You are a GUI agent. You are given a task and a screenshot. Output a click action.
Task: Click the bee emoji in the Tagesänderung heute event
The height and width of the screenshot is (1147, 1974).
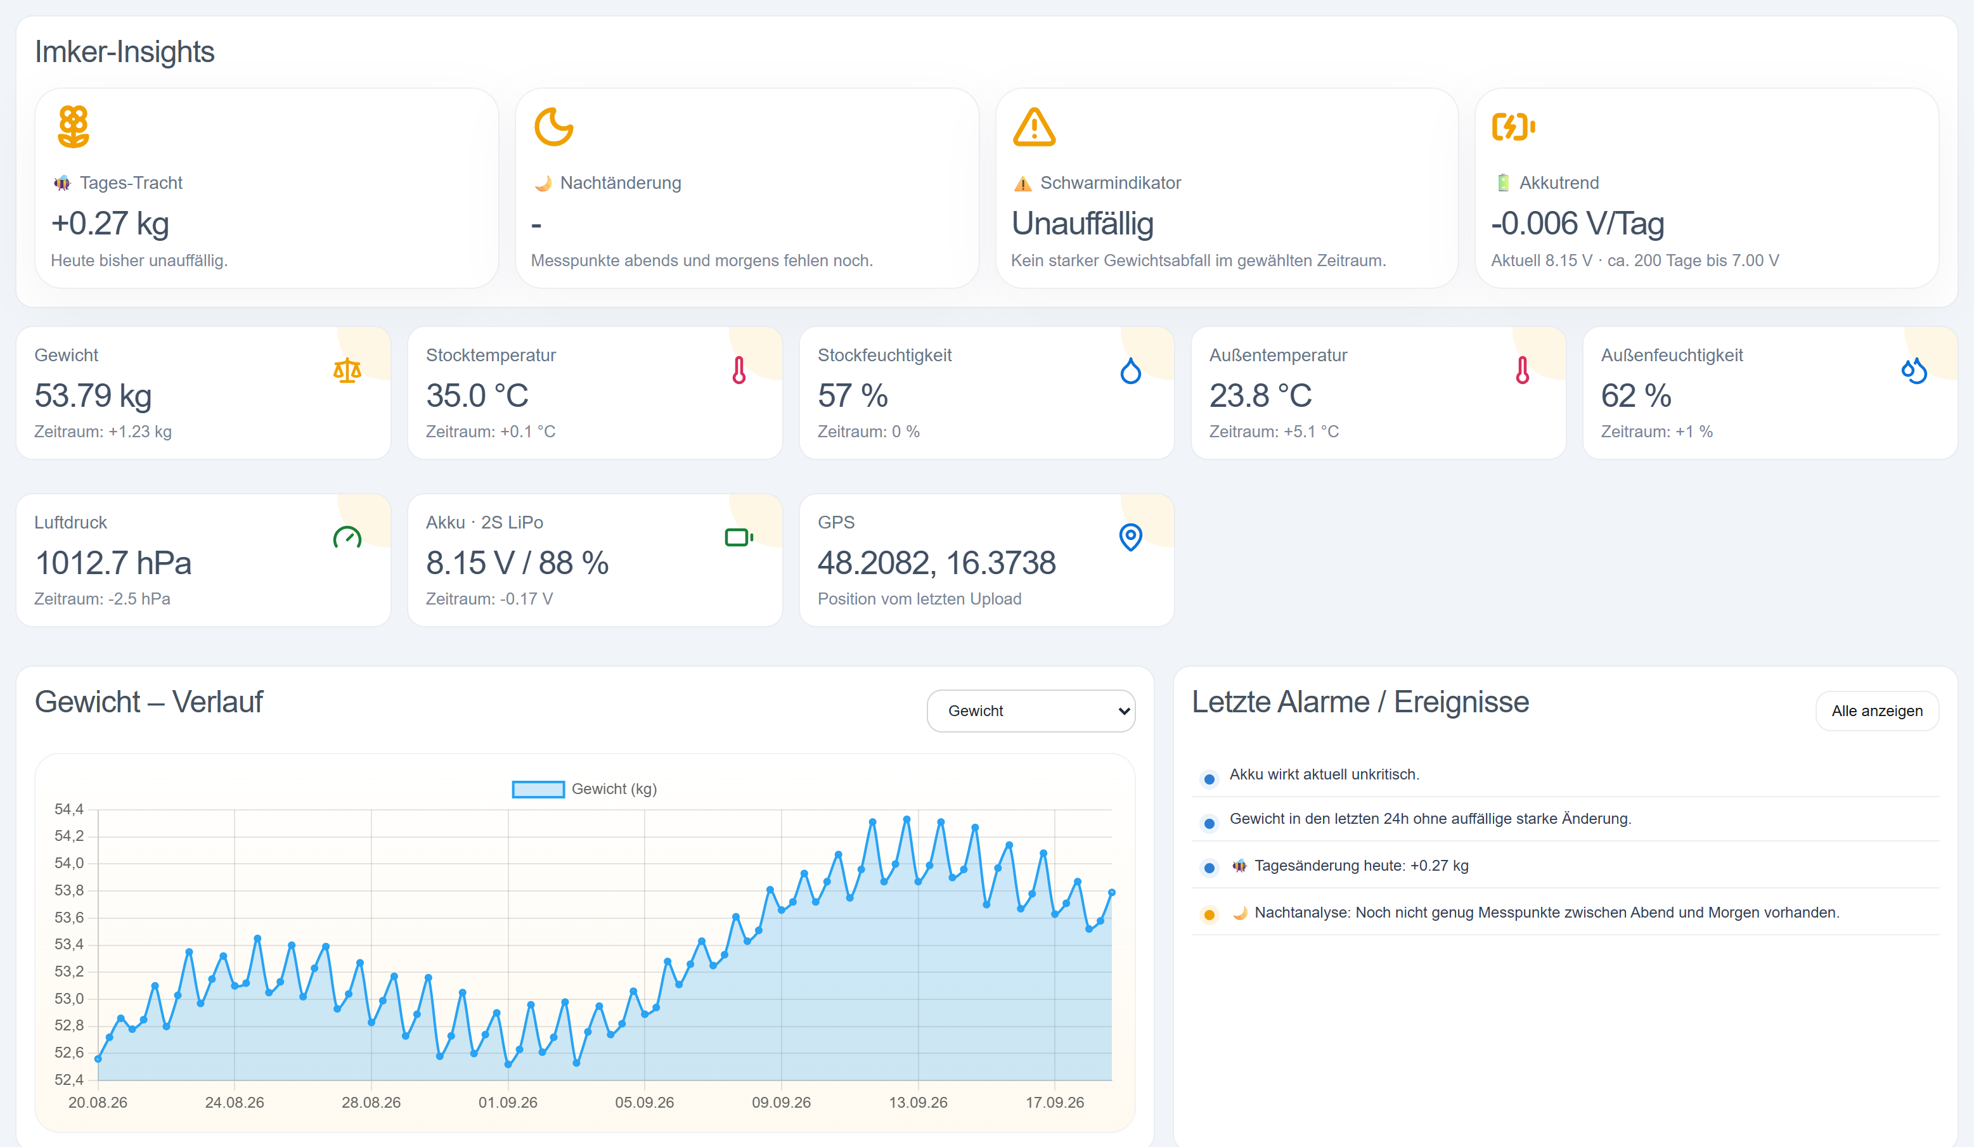(x=1239, y=866)
